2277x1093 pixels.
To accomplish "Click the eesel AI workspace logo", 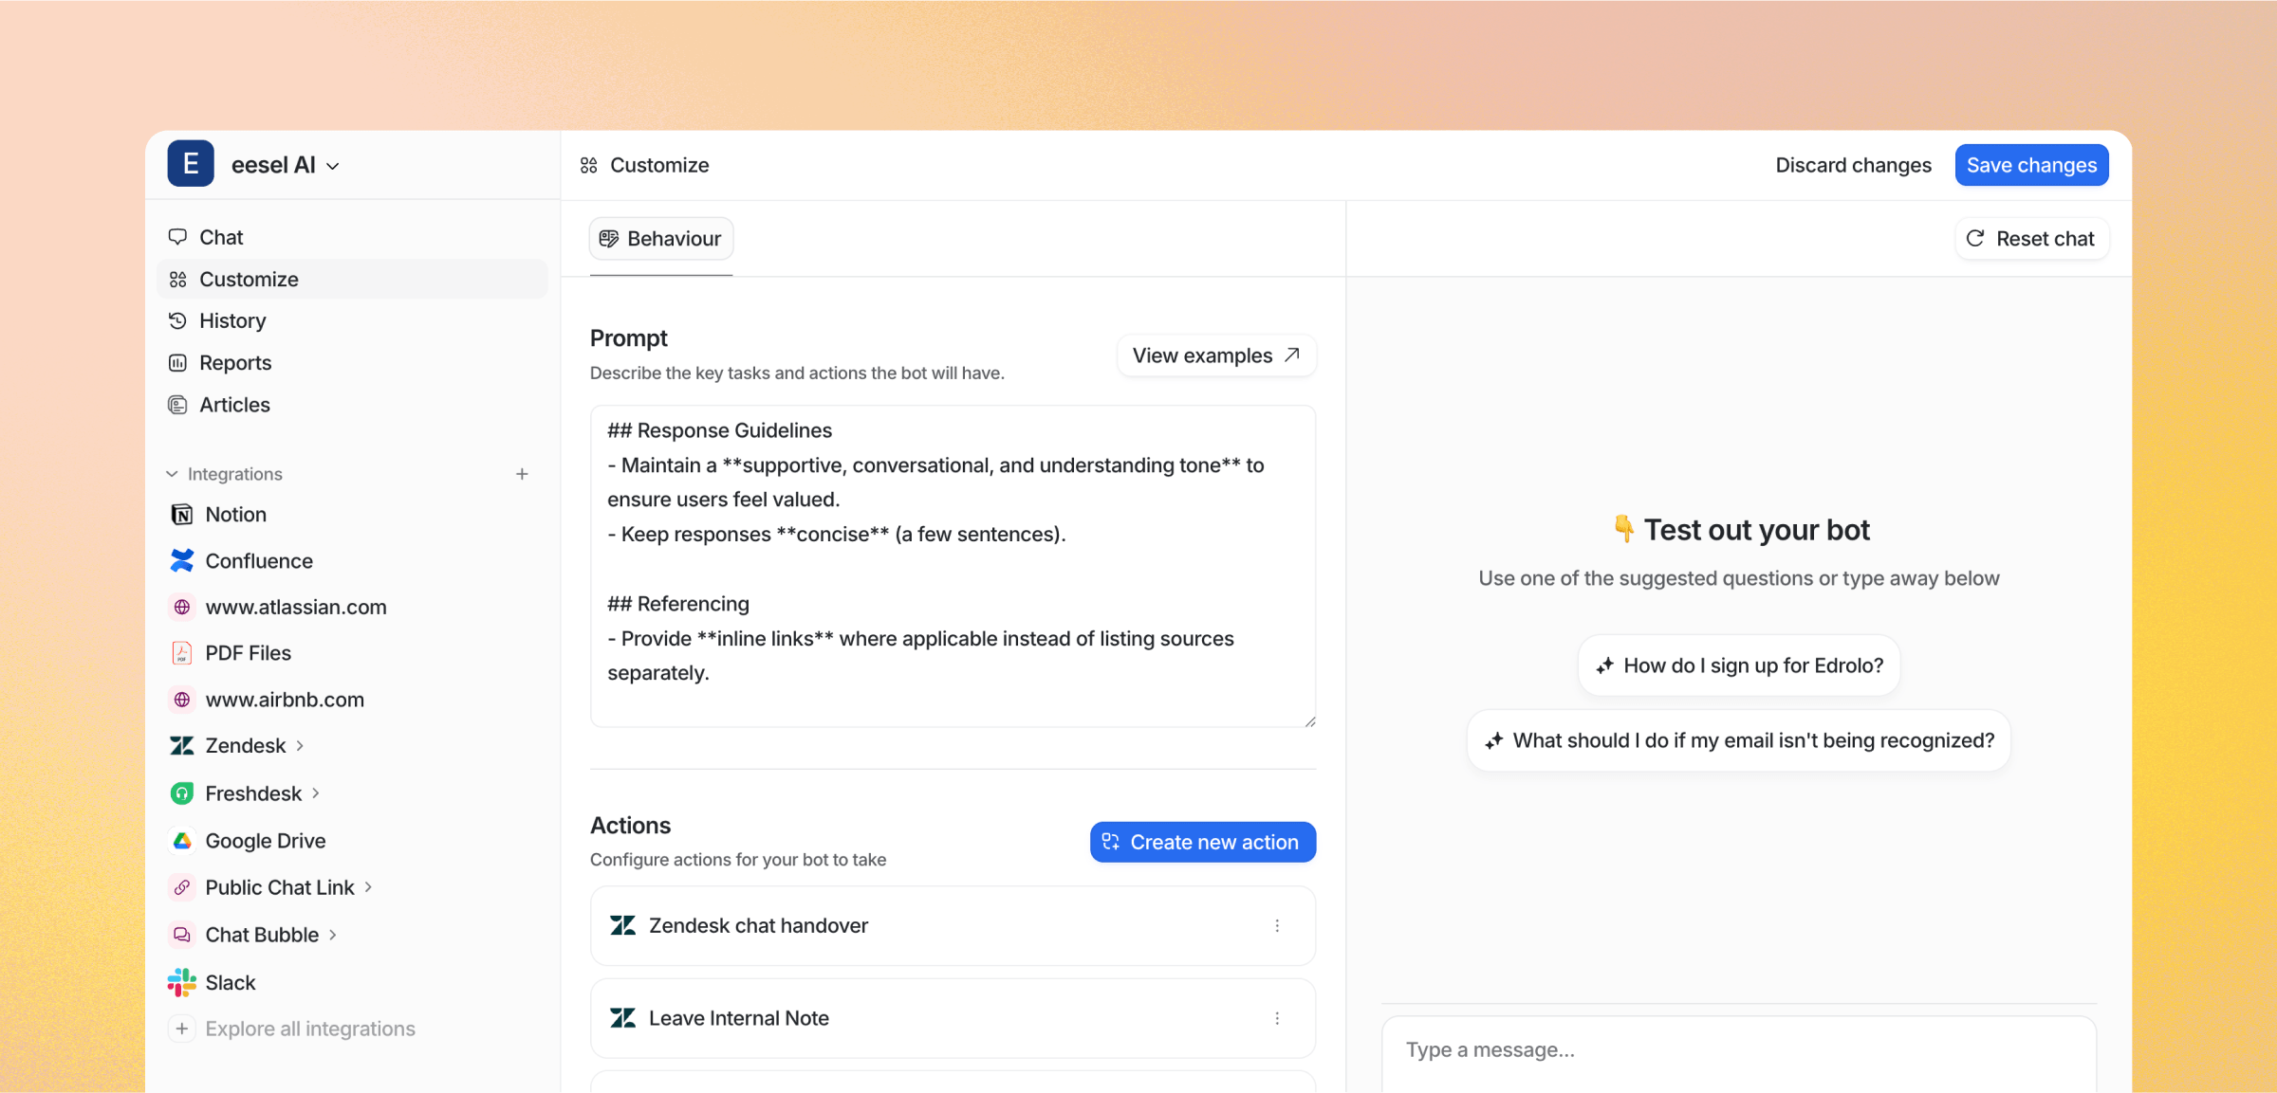I will coord(191,164).
